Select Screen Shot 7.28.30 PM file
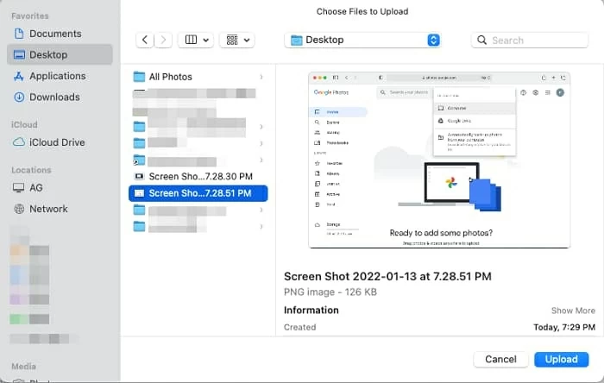The height and width of the screenshot is (383, 604). (199, 176)
